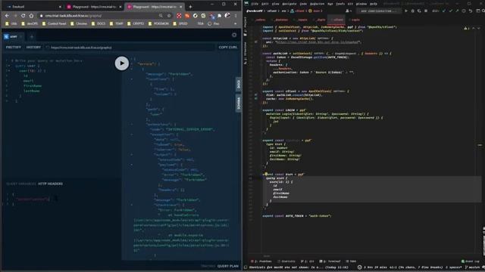The height and width of the screenshot is (272, 485).
Task: Open the HTTP HEADERS tab
Action: (51, 184)
